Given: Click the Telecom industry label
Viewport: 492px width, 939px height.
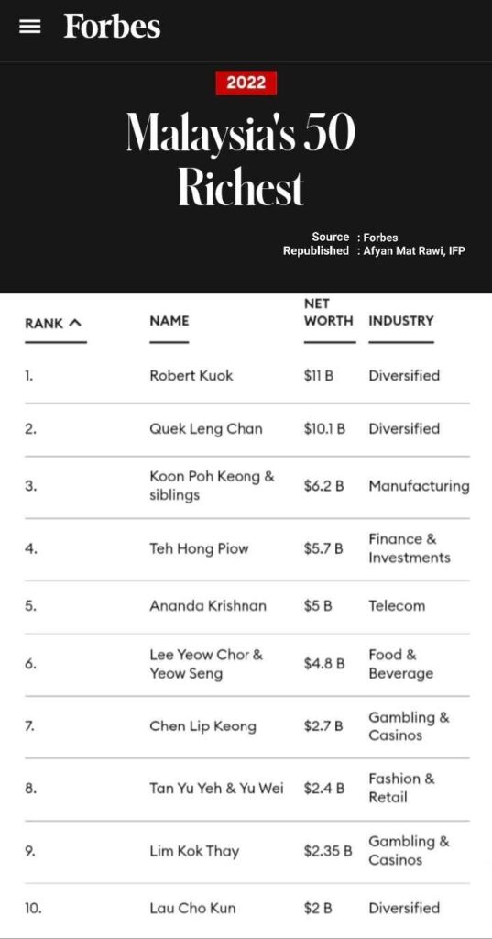Looking at the screenshot, I should (x=397, y=606).
